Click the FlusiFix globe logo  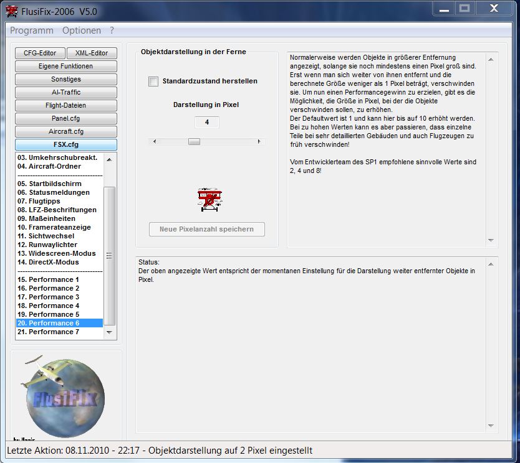64,397
